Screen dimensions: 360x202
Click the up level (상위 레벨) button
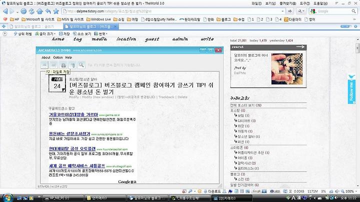tap(22, 33)
